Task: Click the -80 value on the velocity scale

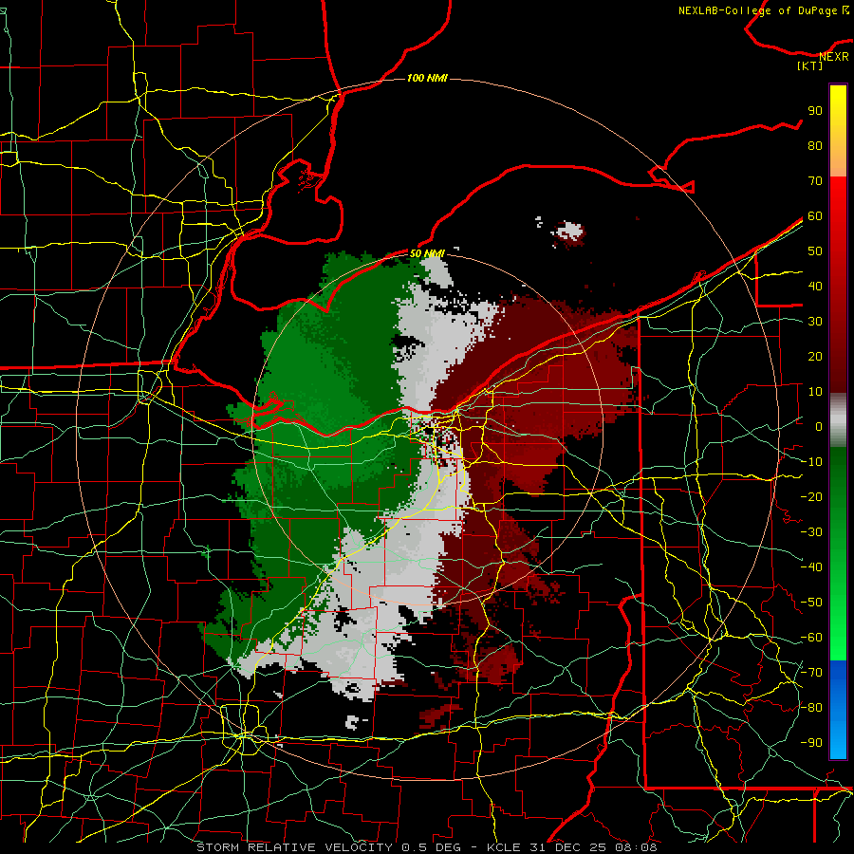Action: point(811,708)
